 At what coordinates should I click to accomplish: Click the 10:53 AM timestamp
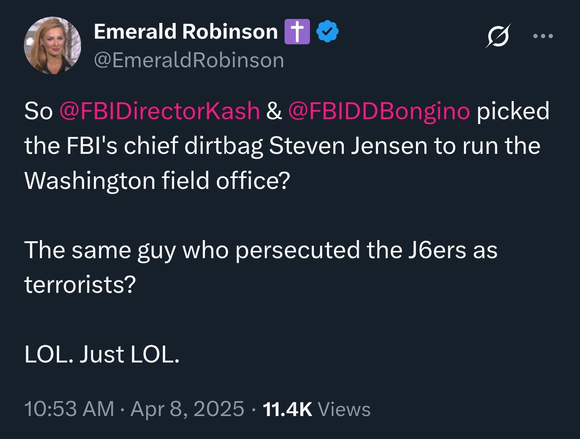(69, 409)
